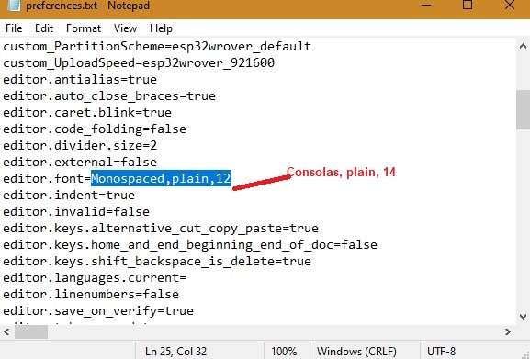The width and height of the screenshot is (530, 359).
Task: Click the highlighted Monospaced,plain,12 text
Action: (x=161, y=178)
